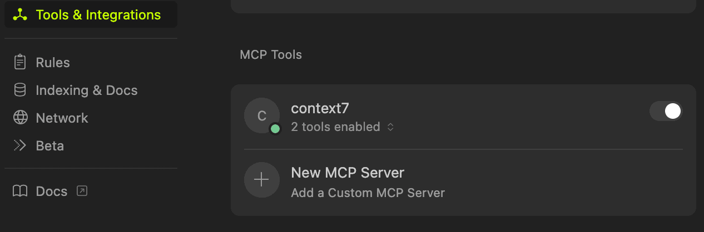Click the context7 "C" avatar
The width and height of the screenshot is (704, 232).
tap(261, 115)
